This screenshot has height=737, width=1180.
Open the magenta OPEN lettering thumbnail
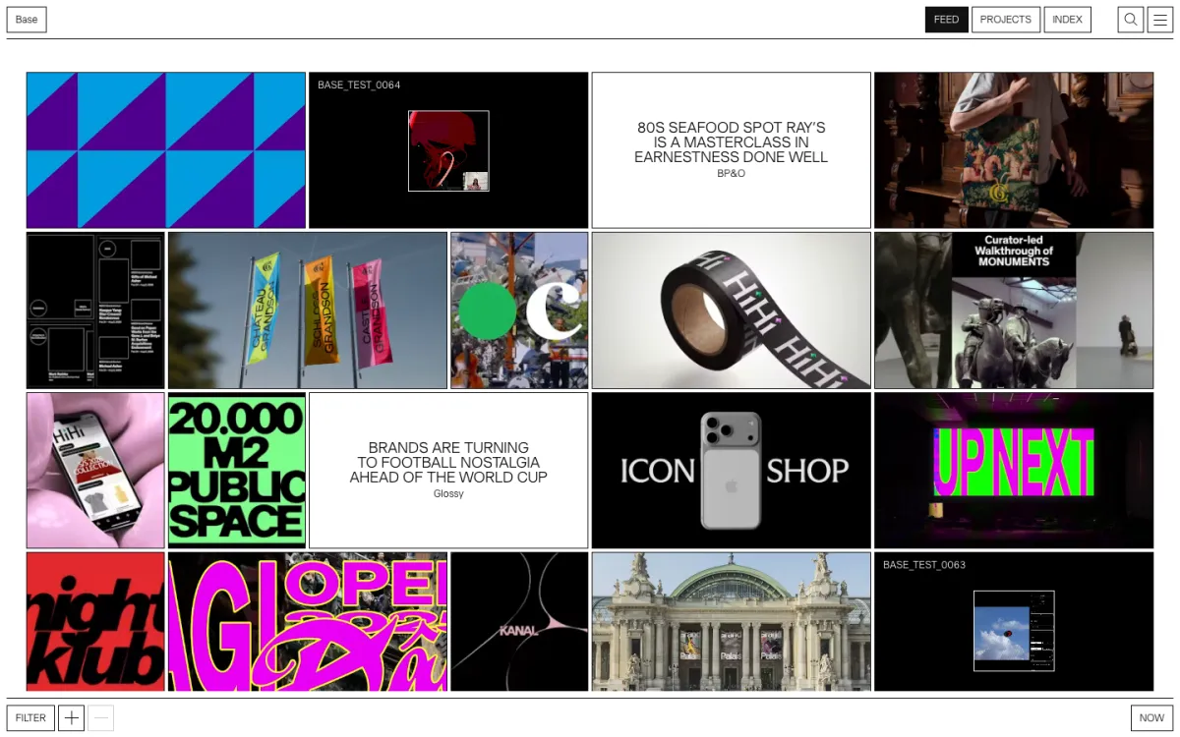click(308, 621)
